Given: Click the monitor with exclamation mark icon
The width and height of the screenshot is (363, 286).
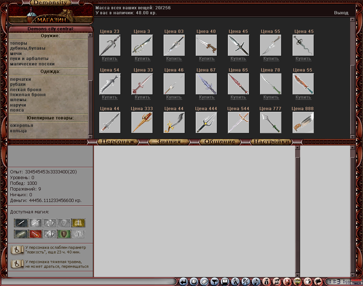Looking at the screenshot, I should coord(225,282).
